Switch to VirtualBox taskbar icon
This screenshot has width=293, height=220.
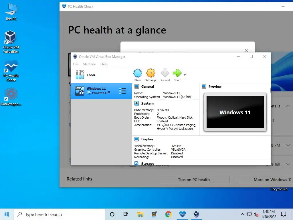[196, 214]
